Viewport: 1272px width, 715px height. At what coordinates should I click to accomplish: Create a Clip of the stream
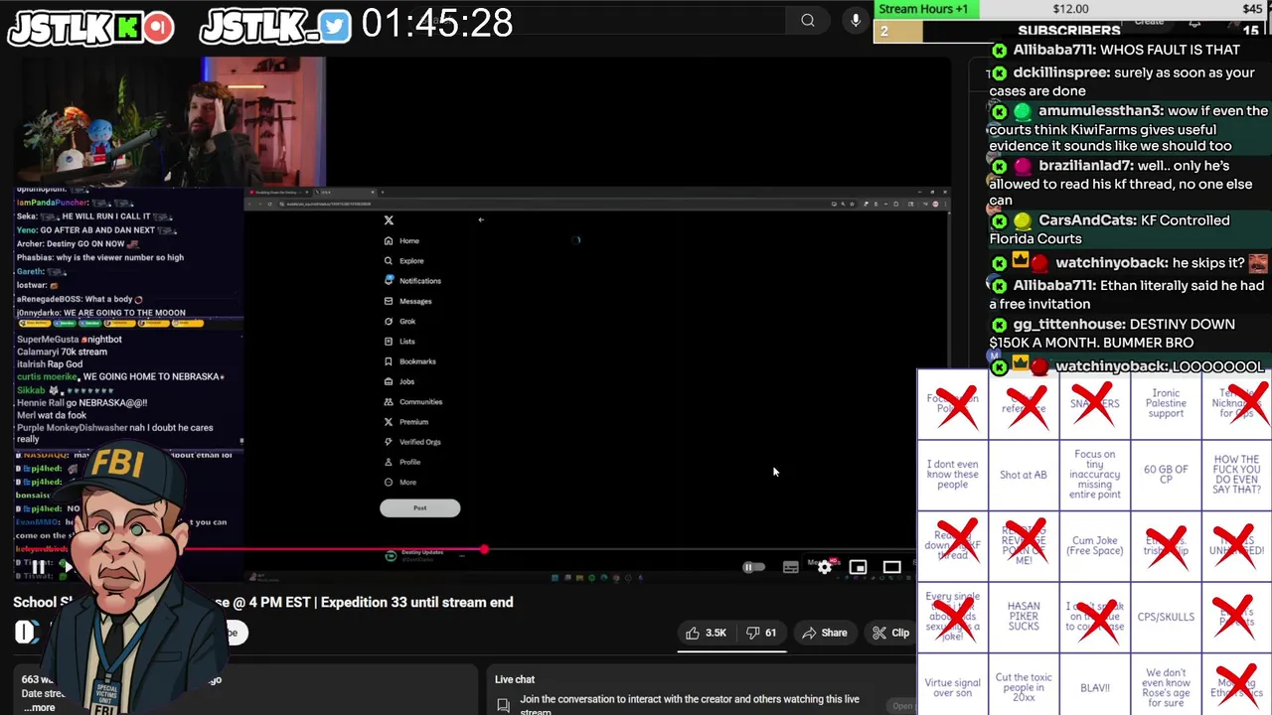(890, 633)
